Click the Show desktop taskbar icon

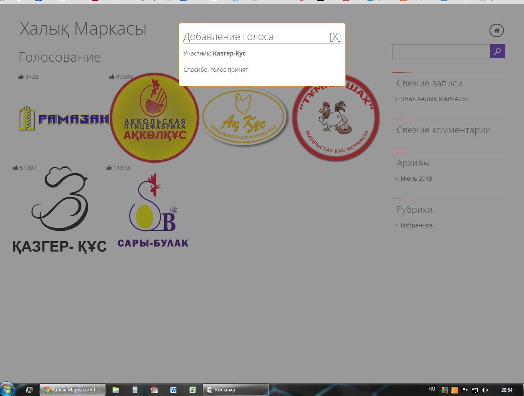(x=29, y=390)
